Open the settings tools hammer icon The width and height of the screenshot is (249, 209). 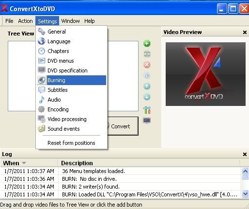coord(147,110)
